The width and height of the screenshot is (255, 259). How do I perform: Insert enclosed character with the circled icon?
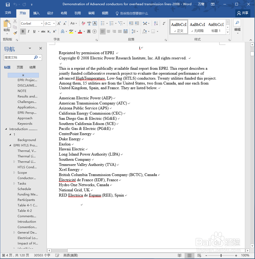point(94,31)
